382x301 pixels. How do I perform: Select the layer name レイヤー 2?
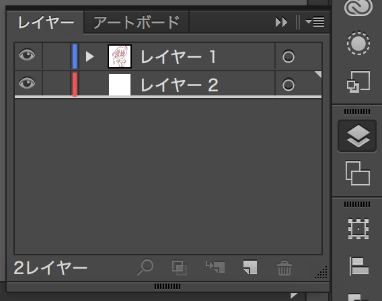click(x=180, y=85)
